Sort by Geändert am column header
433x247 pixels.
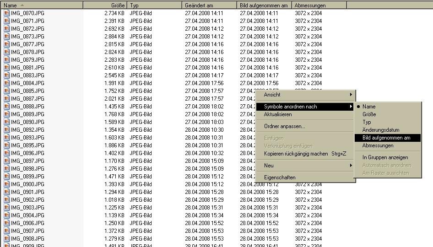pyautogui.click(x=209, y=5)
